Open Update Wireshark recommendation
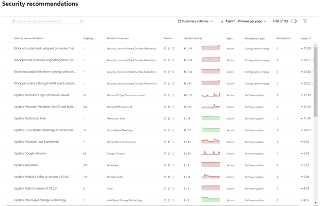The height and width of the screenshot is (206, 322). click(26, 165)
